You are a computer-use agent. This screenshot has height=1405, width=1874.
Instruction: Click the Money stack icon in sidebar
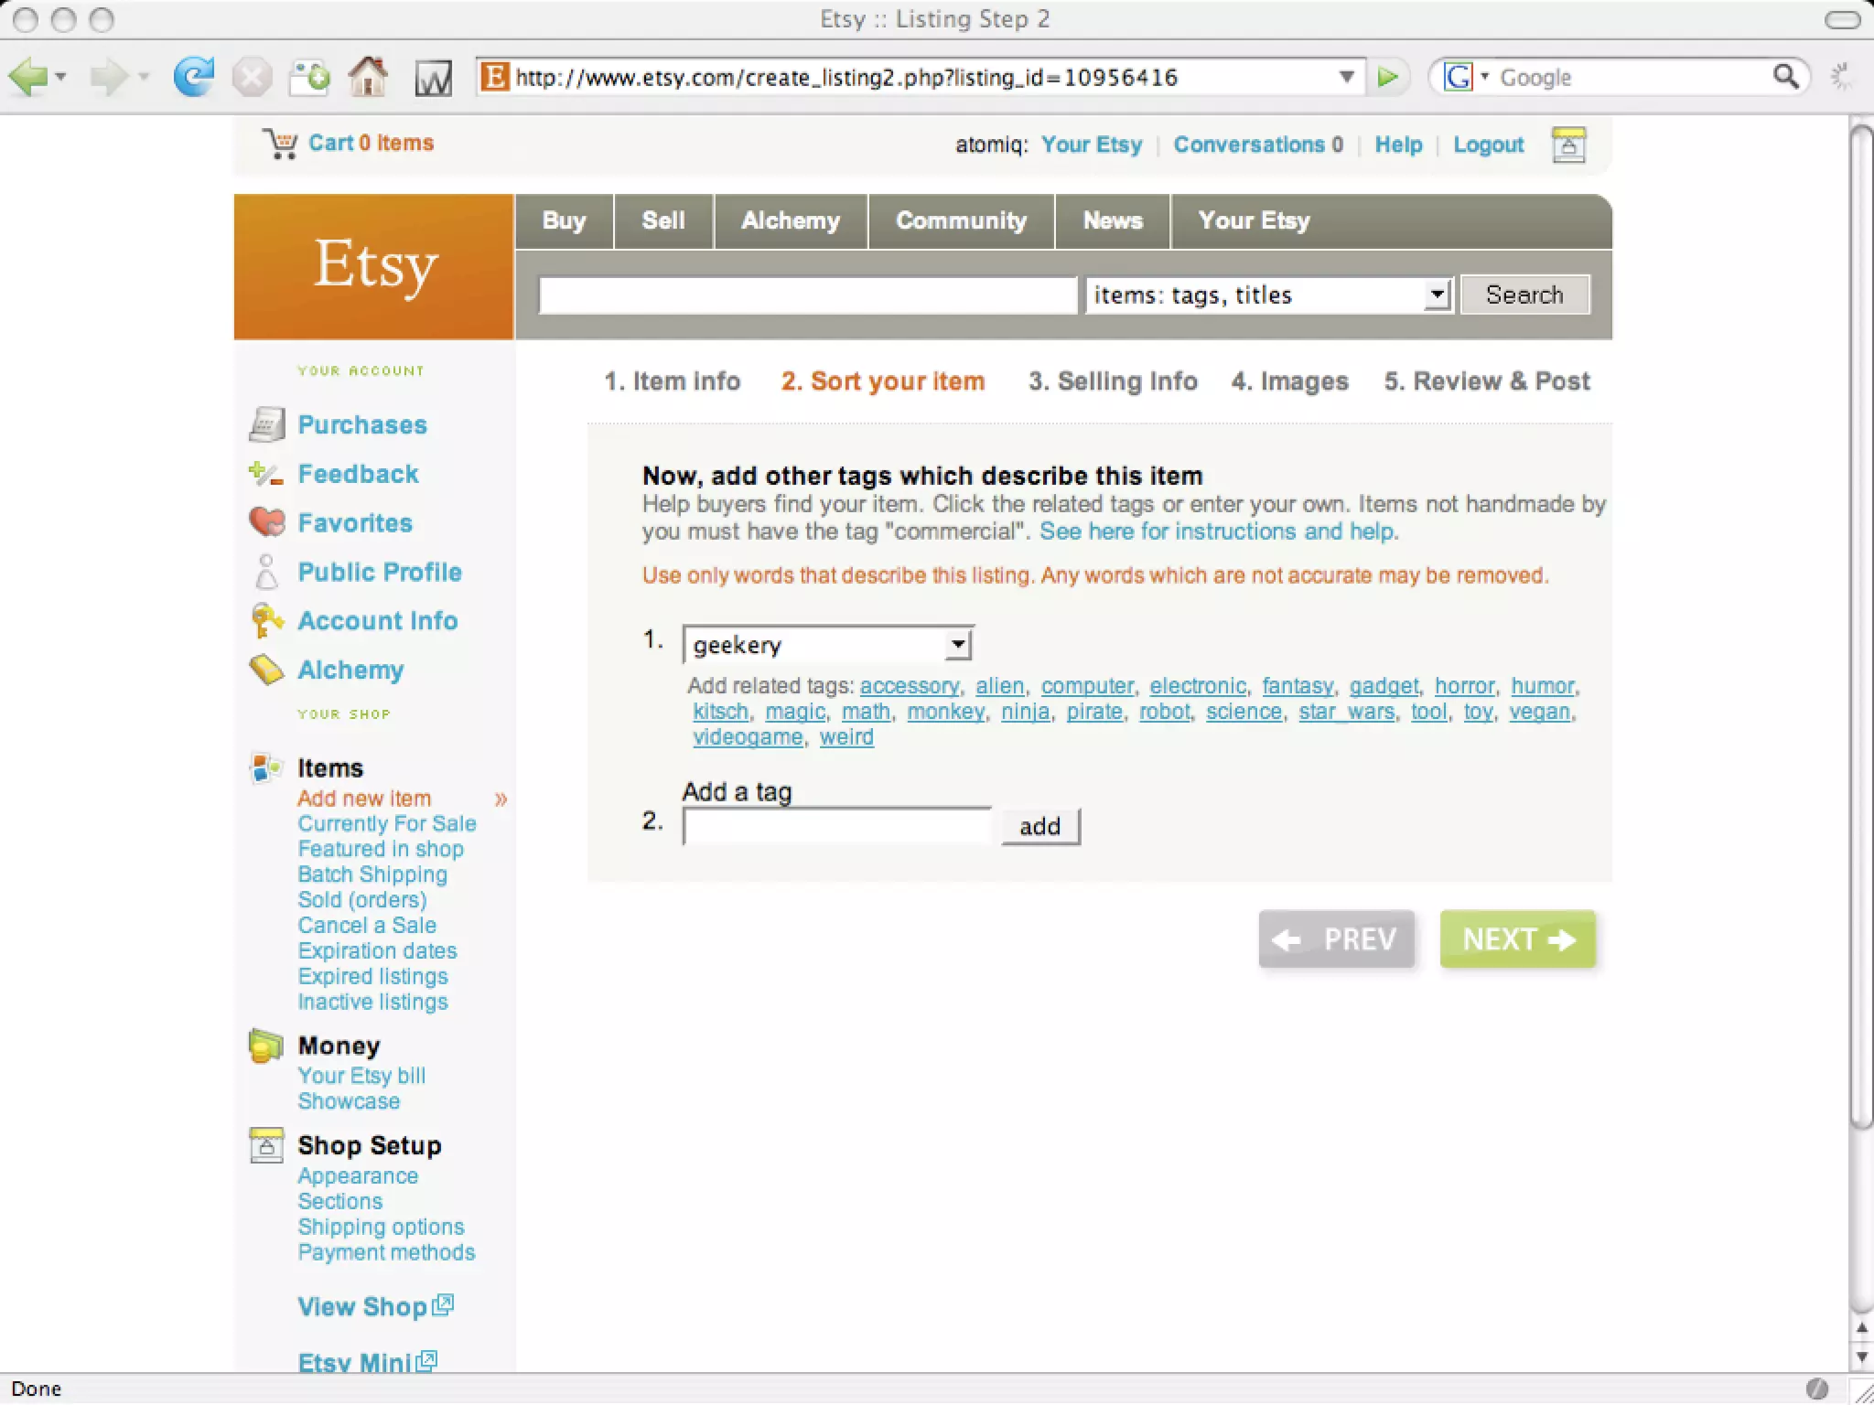265,1046
